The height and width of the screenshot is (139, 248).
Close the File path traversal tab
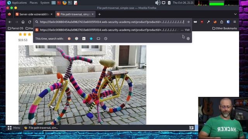(x=93, y=14)
